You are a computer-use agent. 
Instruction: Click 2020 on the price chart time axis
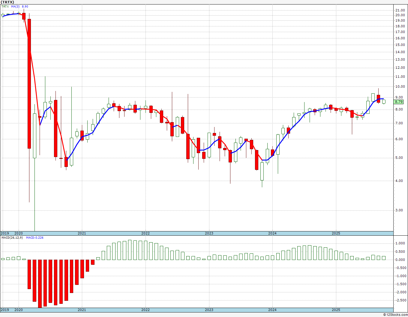pyautogui.click(x=19, y=233)
